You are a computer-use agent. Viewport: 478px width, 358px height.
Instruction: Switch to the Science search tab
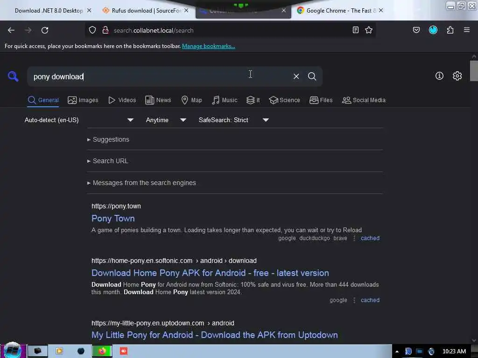click(284, 100)
